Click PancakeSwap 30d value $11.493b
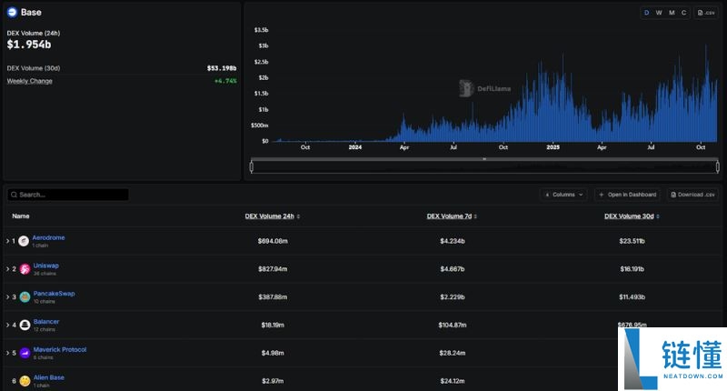This screenshot has width=727, height=391. coord(632,296)
